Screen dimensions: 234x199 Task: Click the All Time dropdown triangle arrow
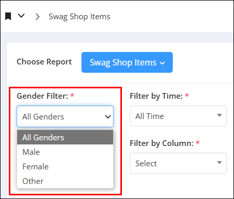pos(219,115)
